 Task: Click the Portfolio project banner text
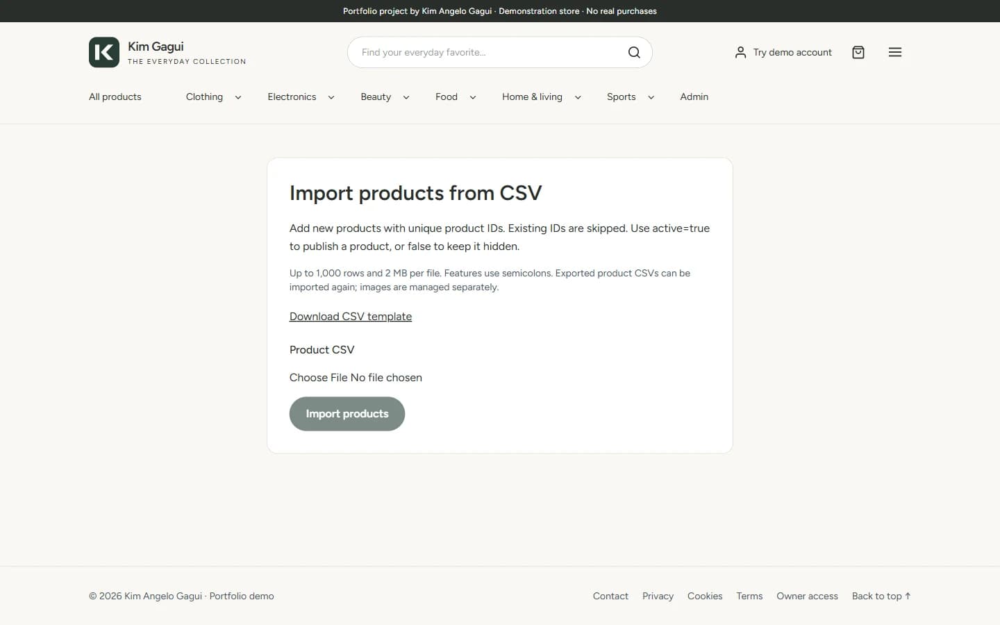tap(500, 11)
